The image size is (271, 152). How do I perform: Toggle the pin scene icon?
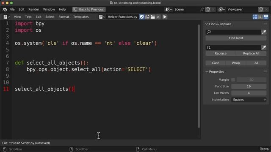202,9
